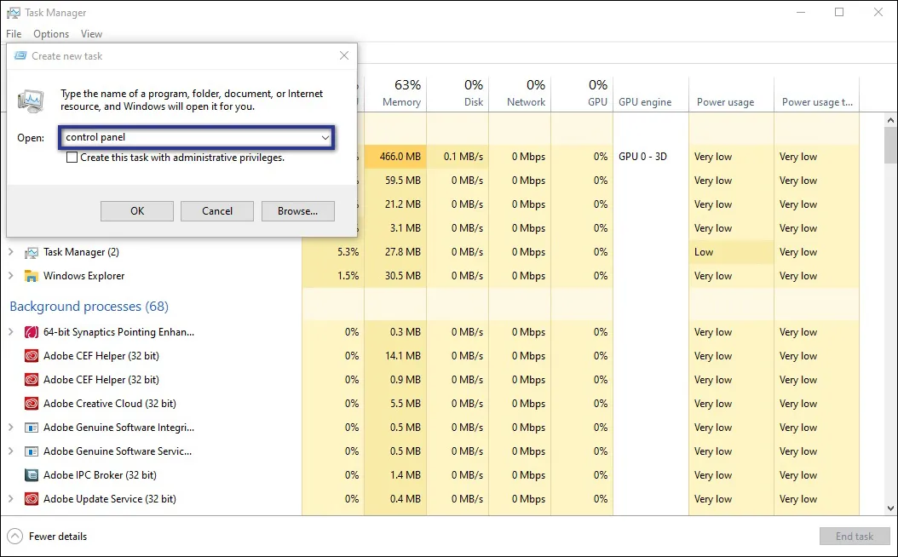Expand the Adobe Update Service row
898x557 pixels.
[x=11, y=499]
